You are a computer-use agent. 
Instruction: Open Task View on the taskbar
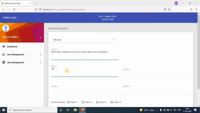(68, 110)
